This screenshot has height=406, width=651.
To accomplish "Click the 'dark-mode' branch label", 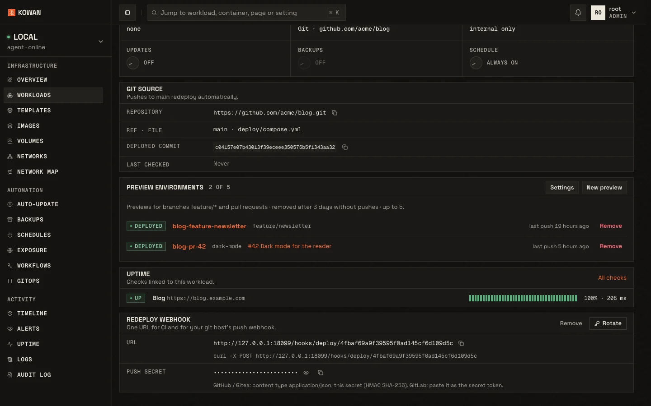I will pyautogui.click(x=226, y=246).
